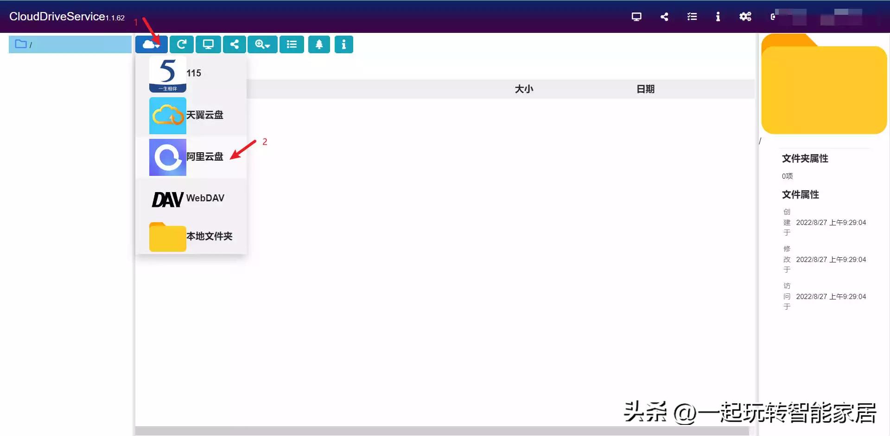
Task: Open the list view icon in toolbar
Action: click(292, 44)
